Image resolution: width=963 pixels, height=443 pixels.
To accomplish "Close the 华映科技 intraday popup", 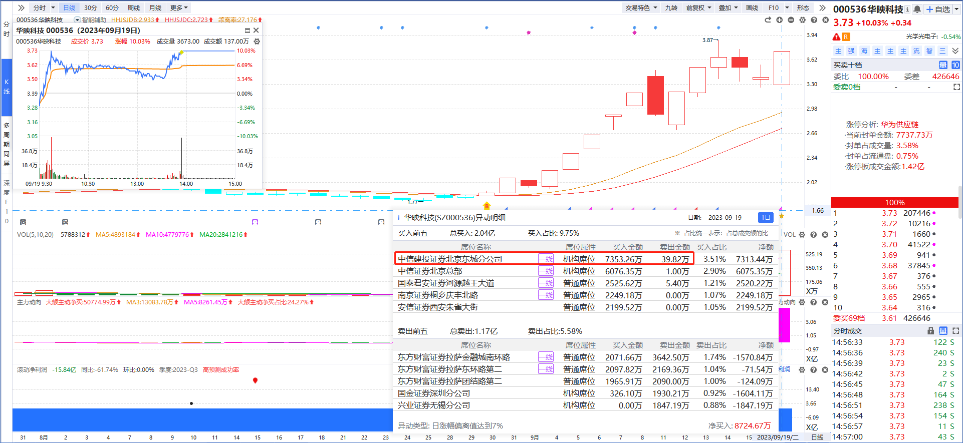I will (256, 31).
